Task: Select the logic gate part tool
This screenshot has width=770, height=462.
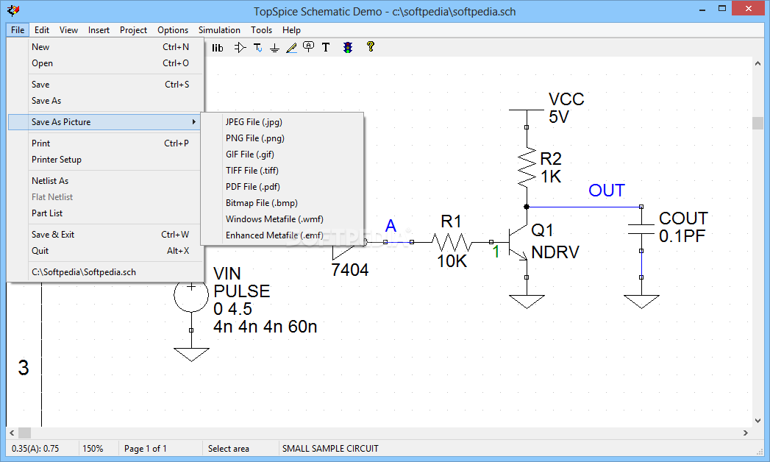Action: coord(240,48)
